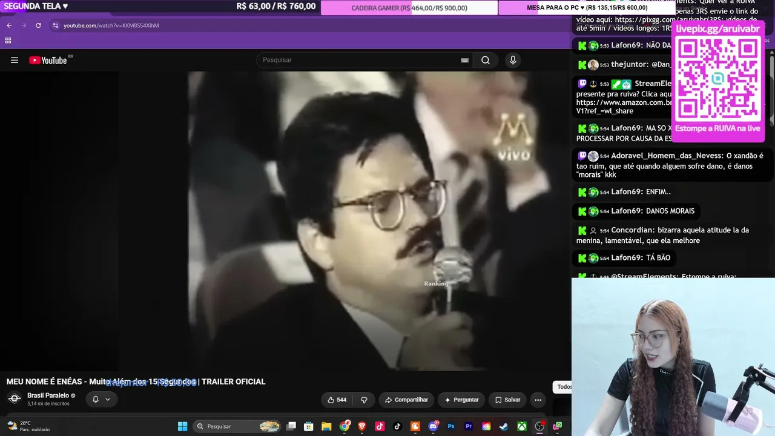775x436 pixels.
Task: Open Premiere Pro from the taskbar
Action: [x=469, y=426]
